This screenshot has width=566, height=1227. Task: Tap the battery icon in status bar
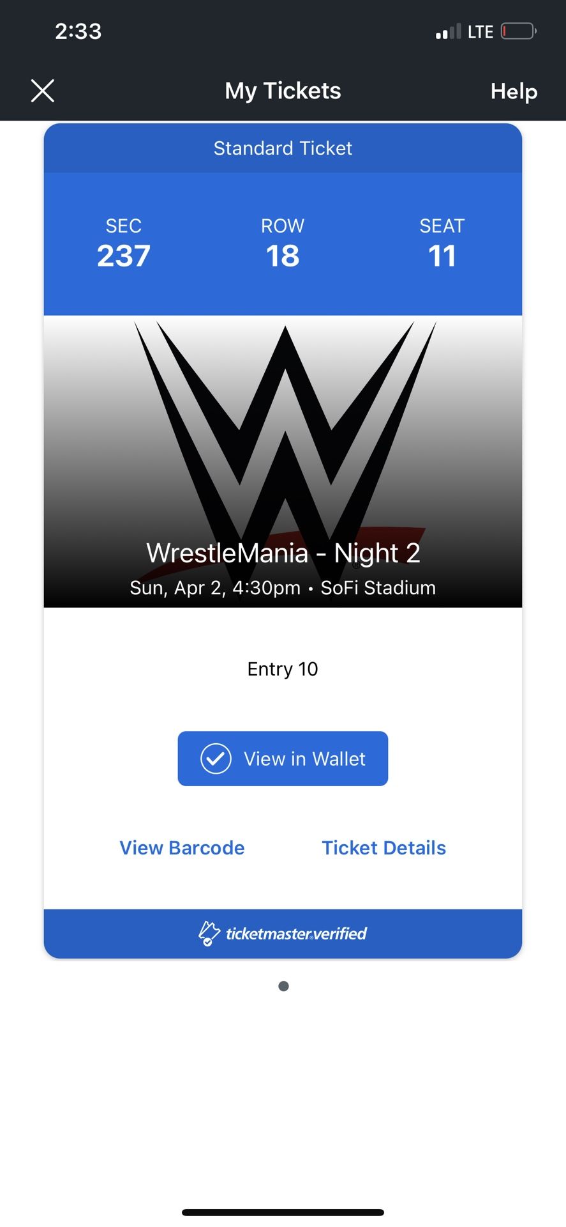click(518, 31)
